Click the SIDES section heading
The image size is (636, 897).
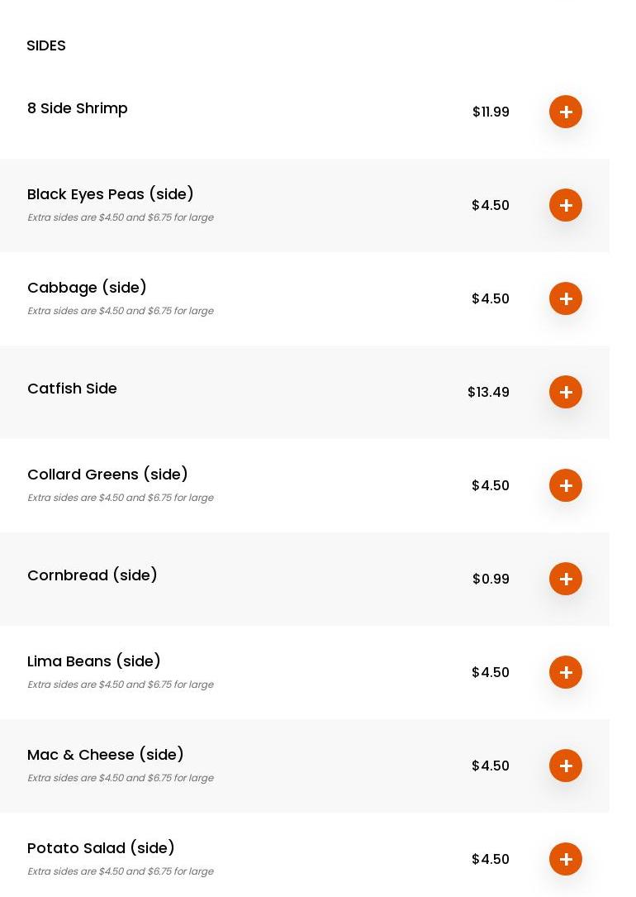tap(46, 45)
